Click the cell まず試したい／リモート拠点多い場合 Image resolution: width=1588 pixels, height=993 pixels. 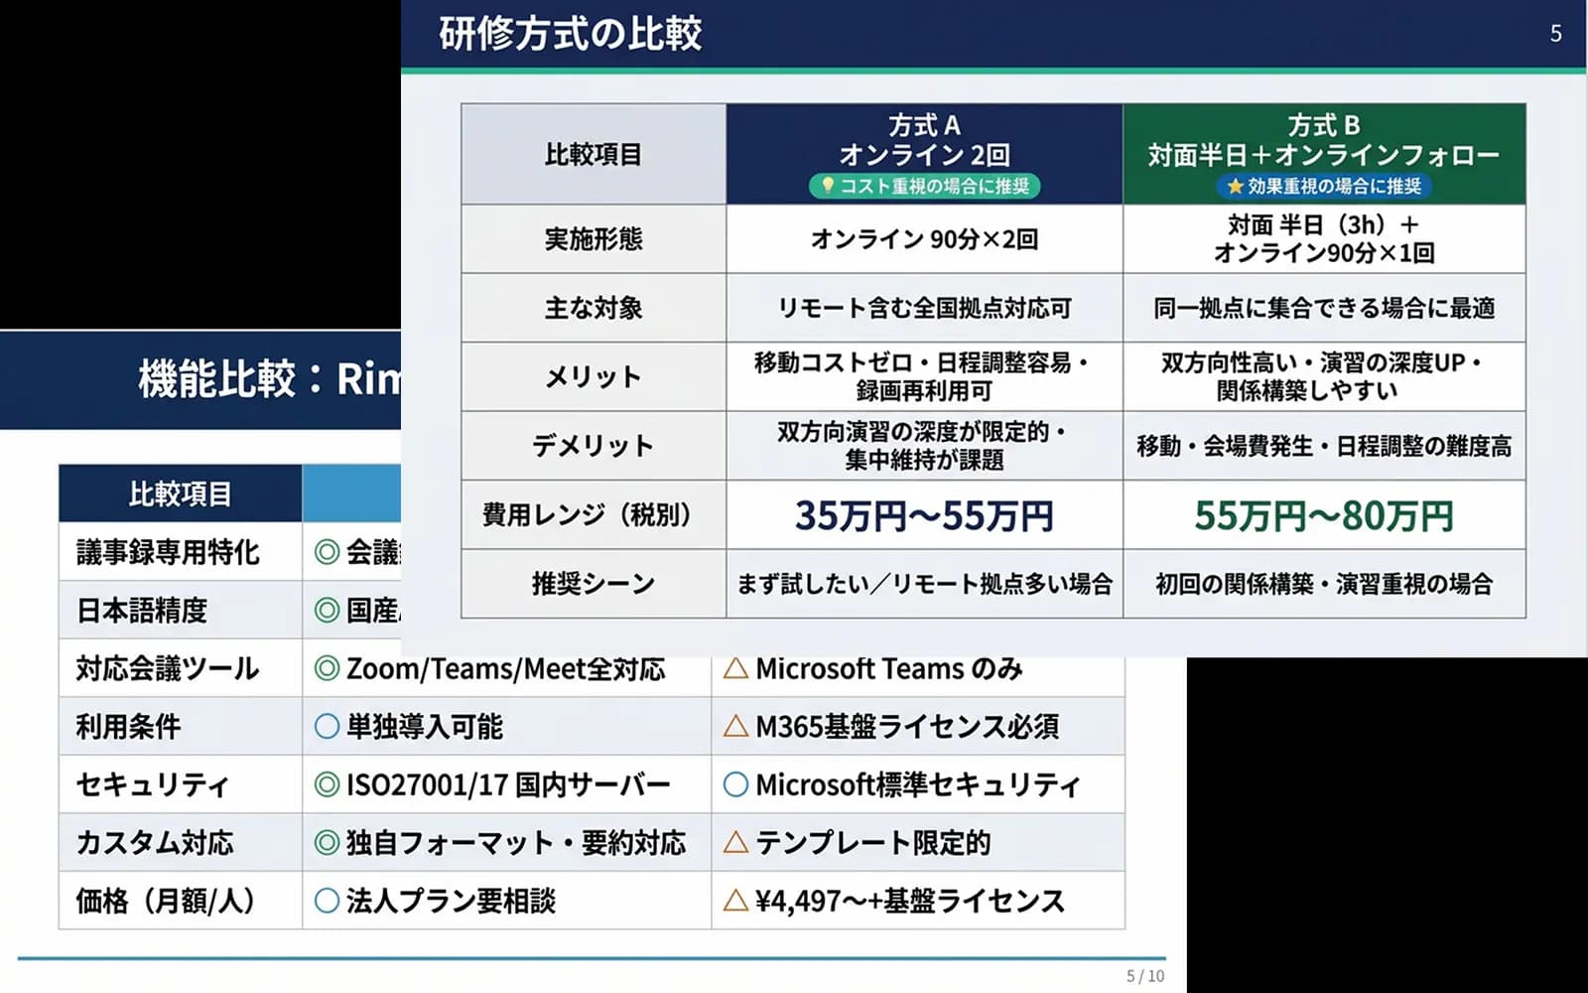924,584
